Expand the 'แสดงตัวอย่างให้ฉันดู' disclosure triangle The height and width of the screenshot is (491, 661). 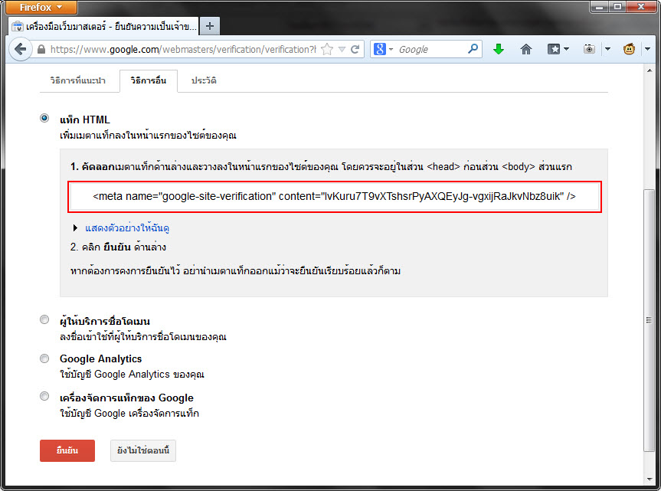[75, 228]
